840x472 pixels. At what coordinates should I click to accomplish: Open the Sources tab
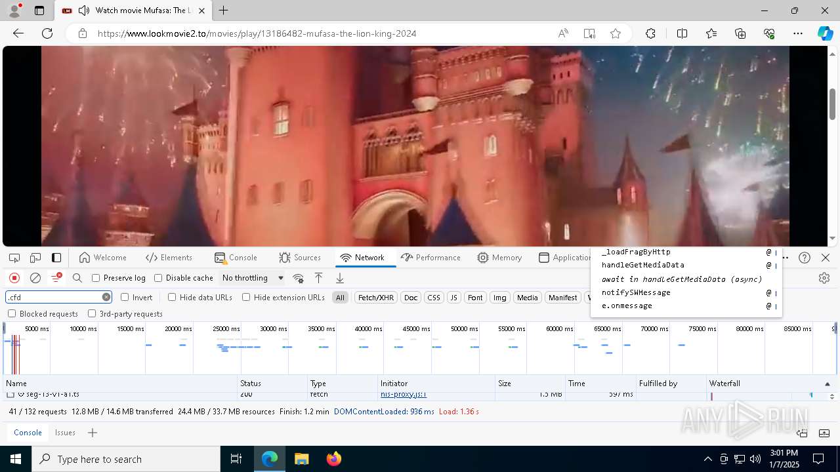point(300,258)
